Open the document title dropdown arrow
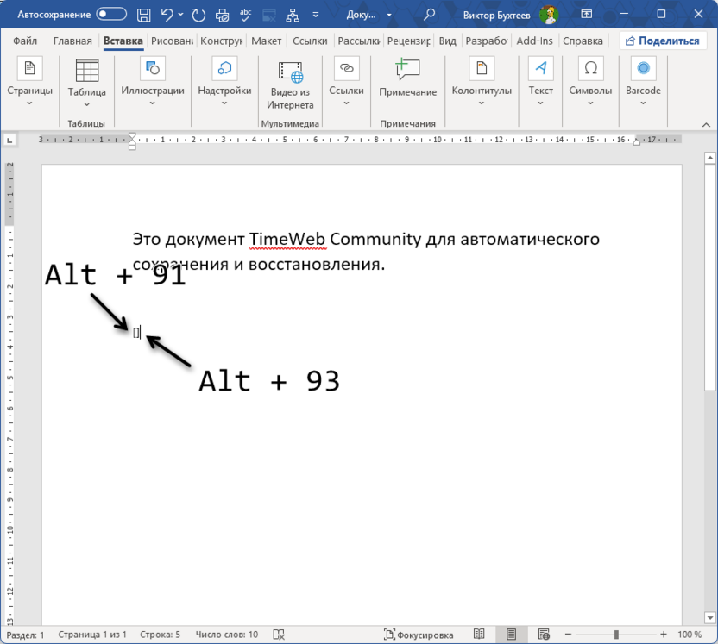718x644 pixels. pyautogui.click(x=389, y=15)
